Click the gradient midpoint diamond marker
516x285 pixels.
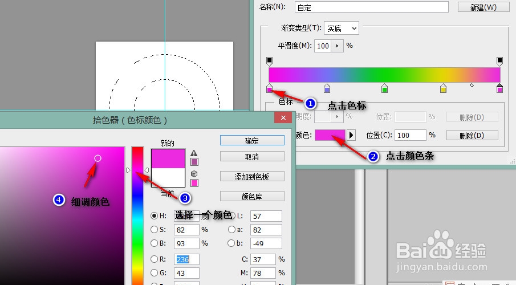[x=472, y=85]
